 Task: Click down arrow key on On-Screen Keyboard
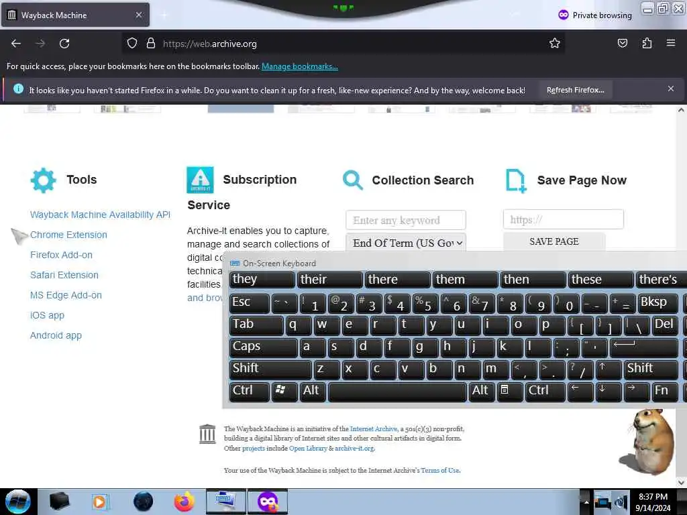coord(608,392)
